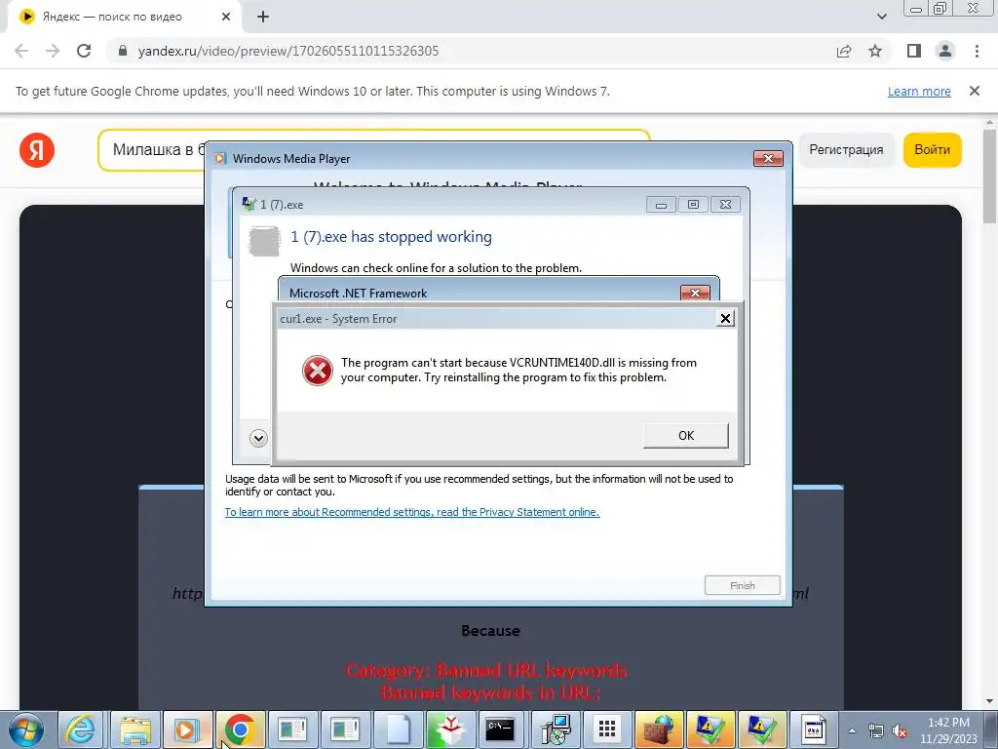Click the Регистрация button
This screenshot has height=749, width=998.
click(x=846, y=149)
